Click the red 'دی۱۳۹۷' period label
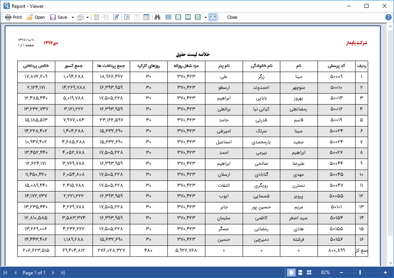 click(51, 43)
